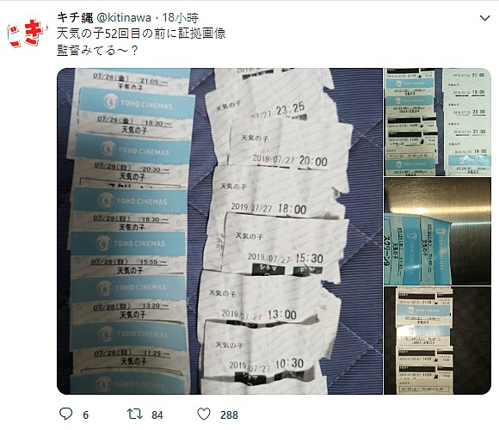Click the retweet count 84

pos(157,415)
